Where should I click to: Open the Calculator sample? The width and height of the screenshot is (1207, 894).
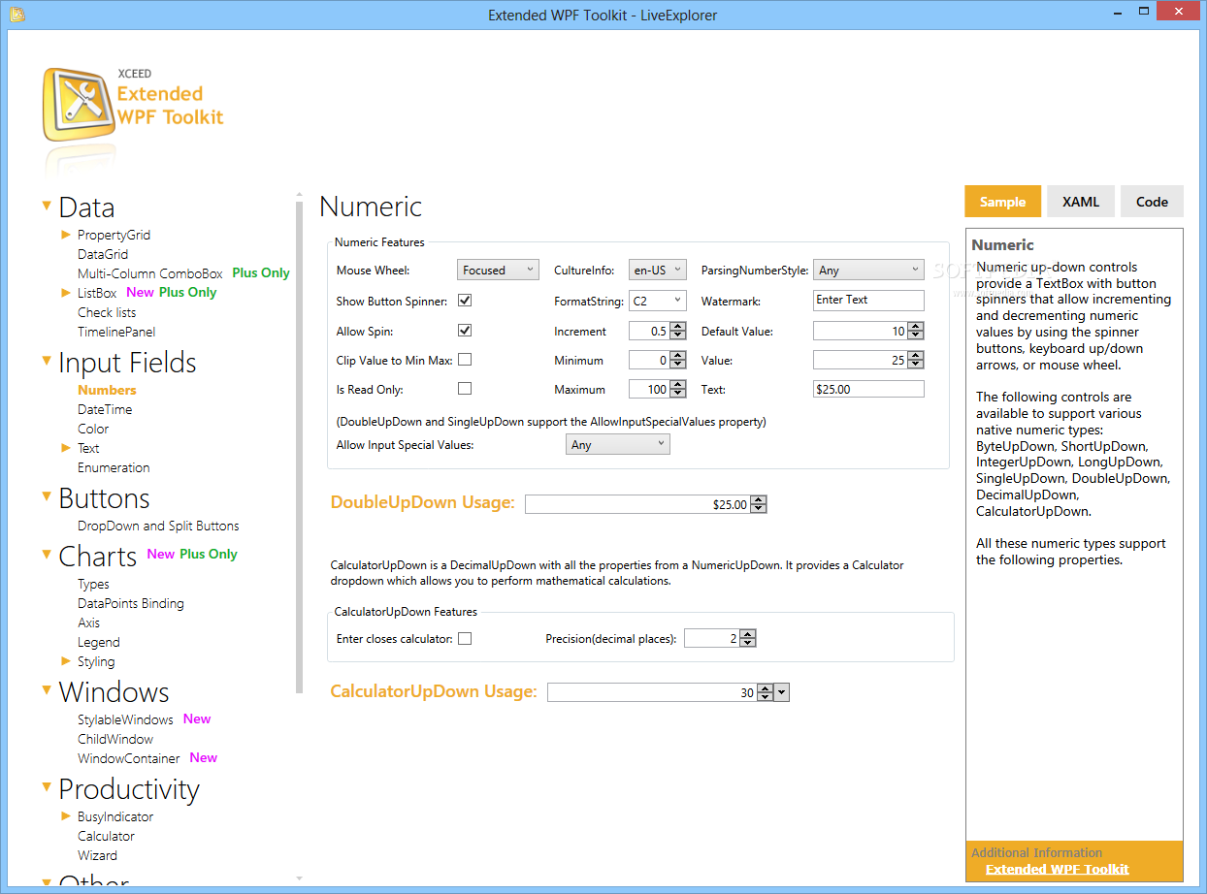pyautogui.click(x=106, y=836)
